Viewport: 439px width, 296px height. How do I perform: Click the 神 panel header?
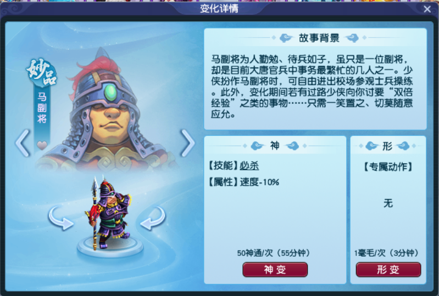pyautogui.click(x=275, y=145)
